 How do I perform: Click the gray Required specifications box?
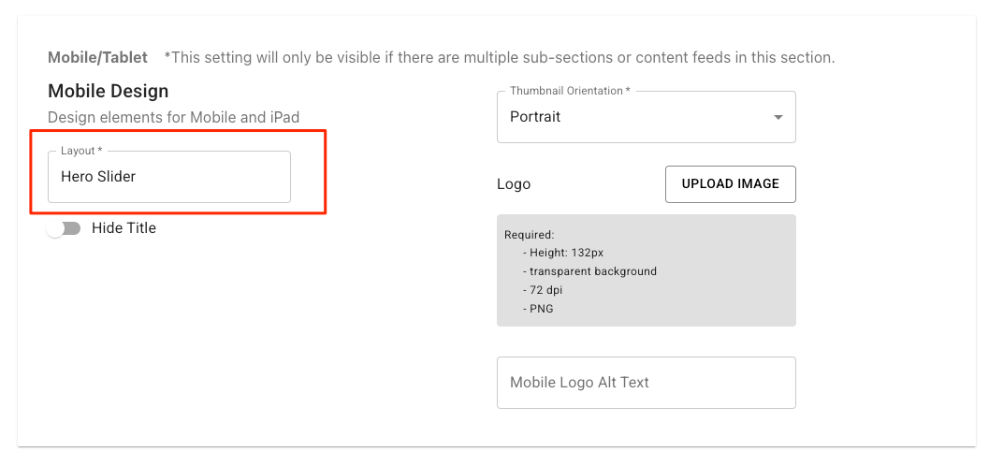point(647,270)
